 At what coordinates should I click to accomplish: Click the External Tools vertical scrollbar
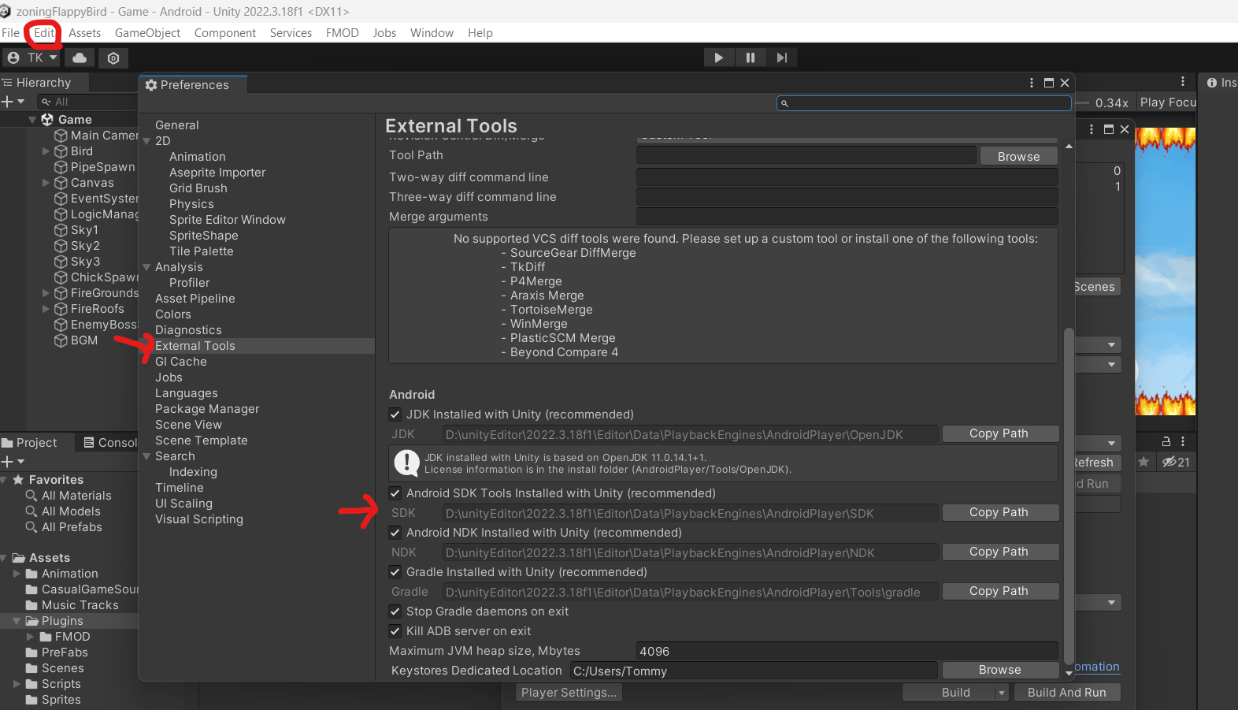click(x=1069, y=496)
